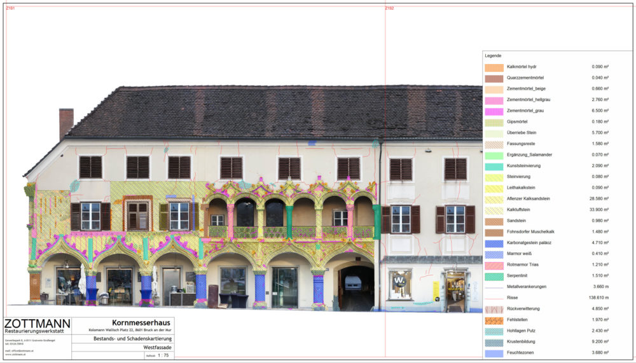
Task: Click the 'Feuchtezonen' label
Action: (x=520, y=352)
